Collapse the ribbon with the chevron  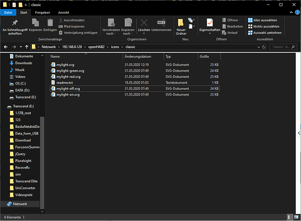point(291,12)
